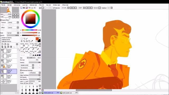Select the eyedropper color picker tool
The width and height of the screenshot is (169, 95).
click(32, 41)
